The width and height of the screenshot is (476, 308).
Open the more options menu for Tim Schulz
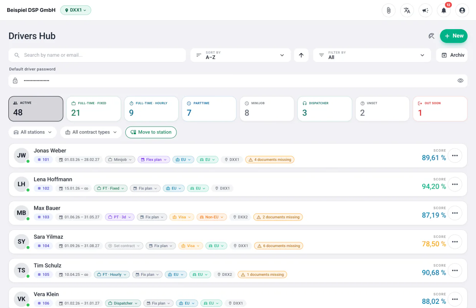(x=455, y=271)
